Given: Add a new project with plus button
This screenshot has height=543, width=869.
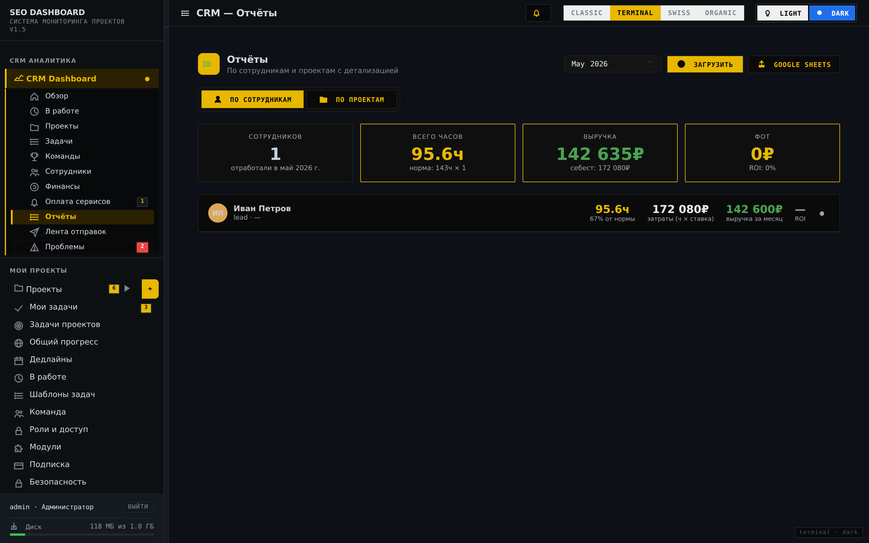Looking at the screenshot, I should pos(150,289).
